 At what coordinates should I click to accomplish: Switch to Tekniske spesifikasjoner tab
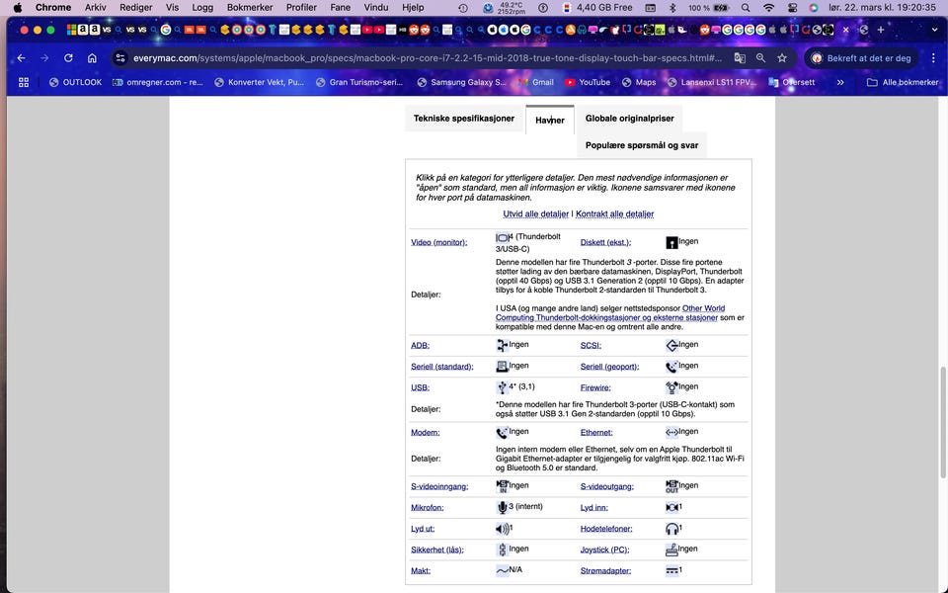[x=464, y=119]
